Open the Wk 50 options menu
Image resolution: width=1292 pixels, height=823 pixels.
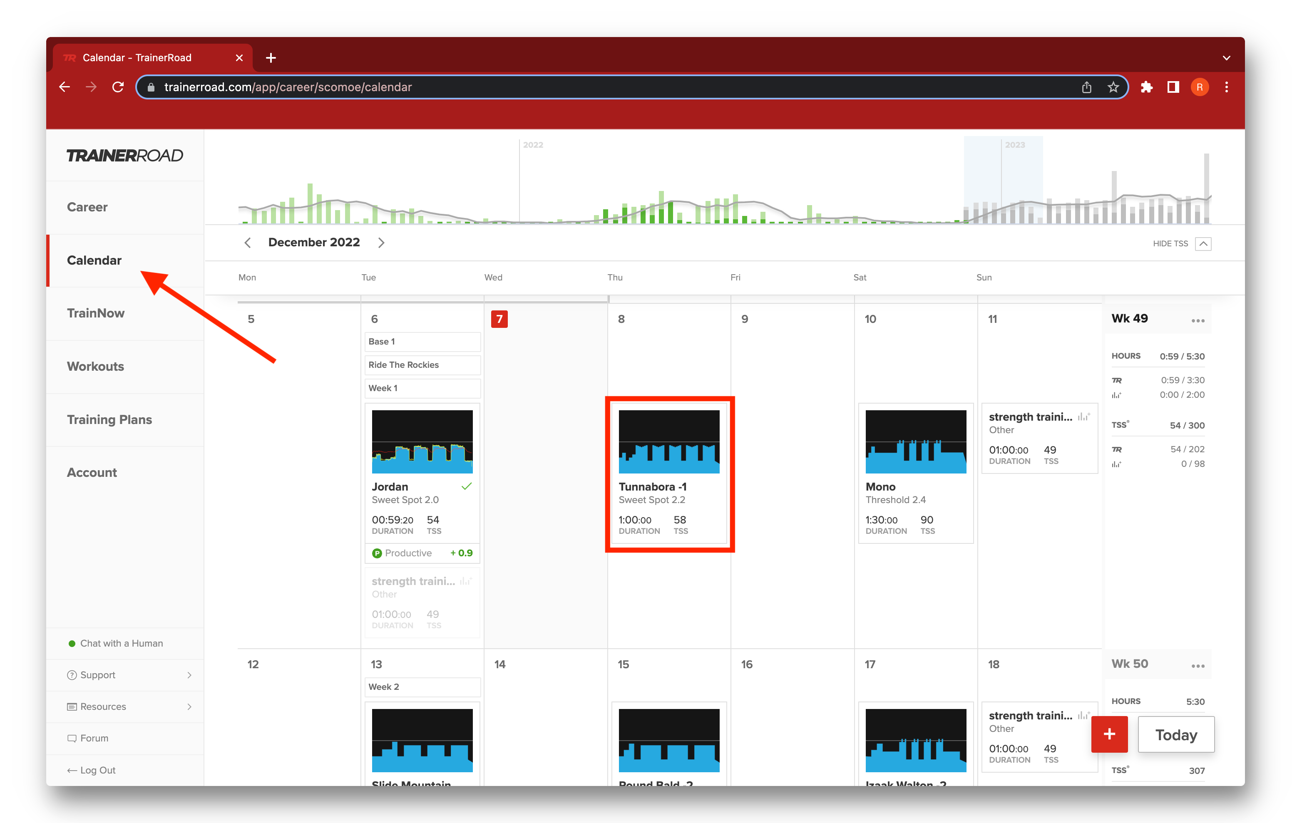pyautogui.click(x=1198, y=666)
